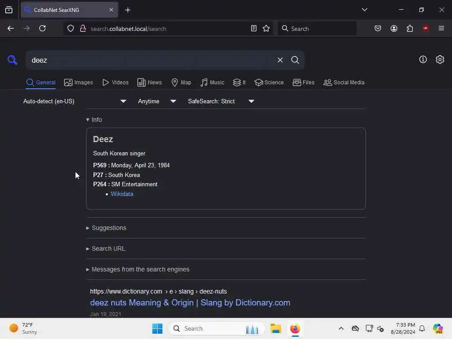This screenshot has width=452, height=339.
Task: Switch to Files search category
Action: pos(303,83)
